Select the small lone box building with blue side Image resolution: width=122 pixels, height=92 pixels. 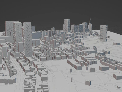88,83
